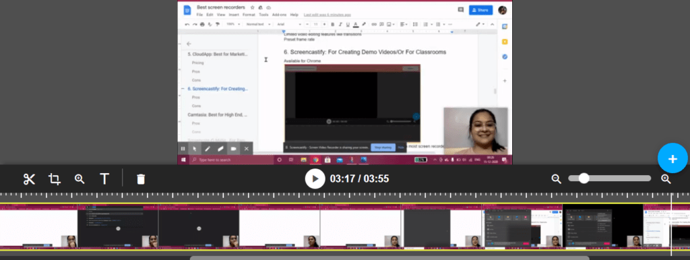Click the white playhead marker line
The width and height of the screenshot is (690, 260).
(x=671, y=224)
